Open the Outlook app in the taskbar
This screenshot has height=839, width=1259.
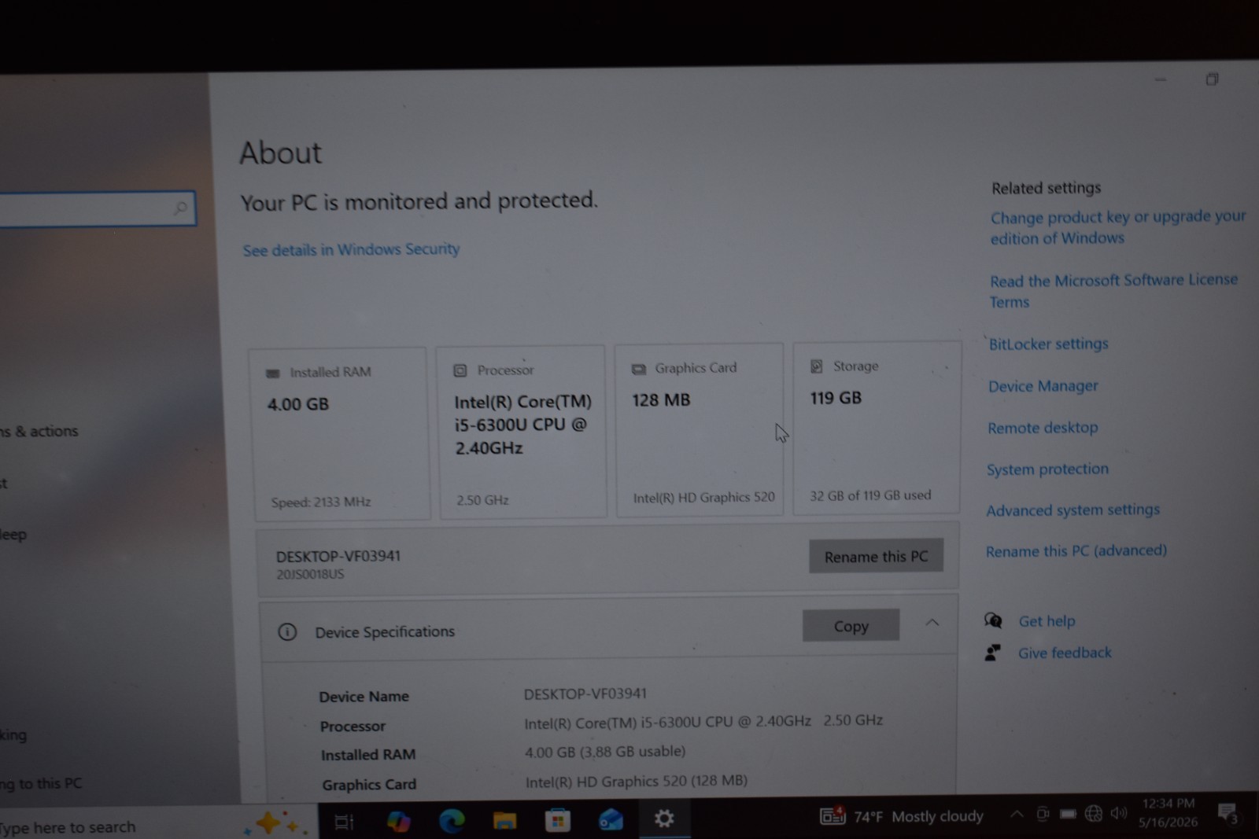(611, 819)
